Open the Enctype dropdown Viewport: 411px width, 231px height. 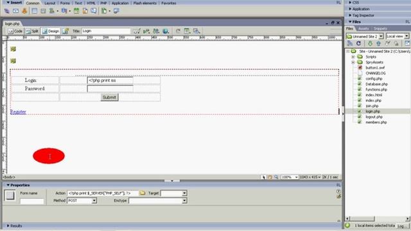(x=184, y=201)
